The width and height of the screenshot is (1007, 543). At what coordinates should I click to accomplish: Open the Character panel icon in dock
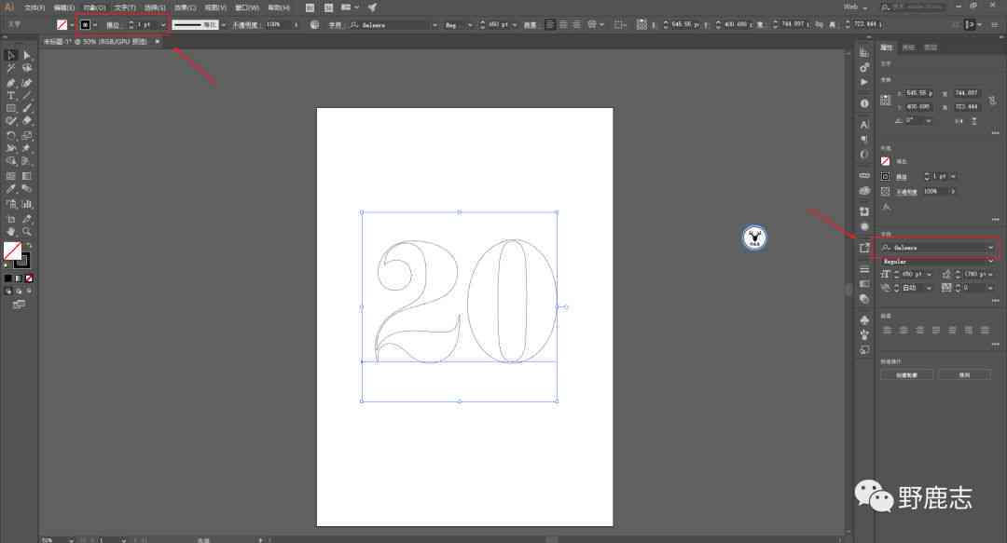[x=864, y=125]
